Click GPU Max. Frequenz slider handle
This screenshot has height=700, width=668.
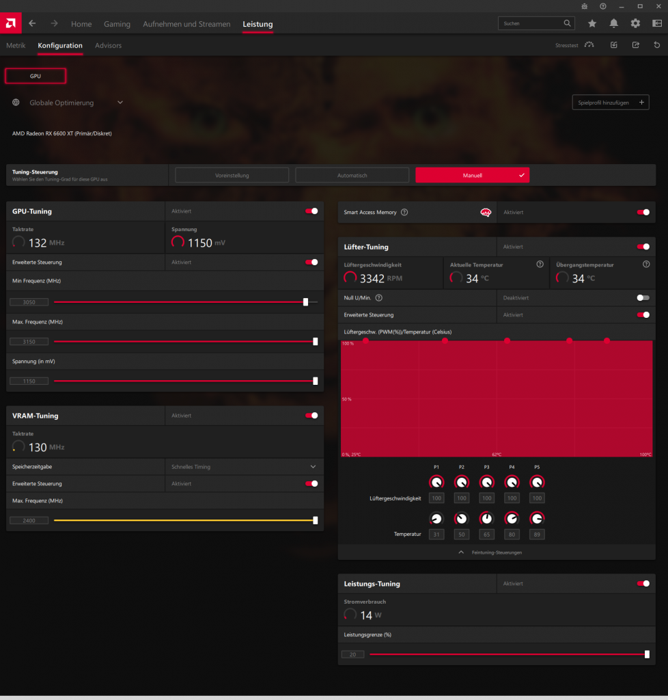point(316,342)
